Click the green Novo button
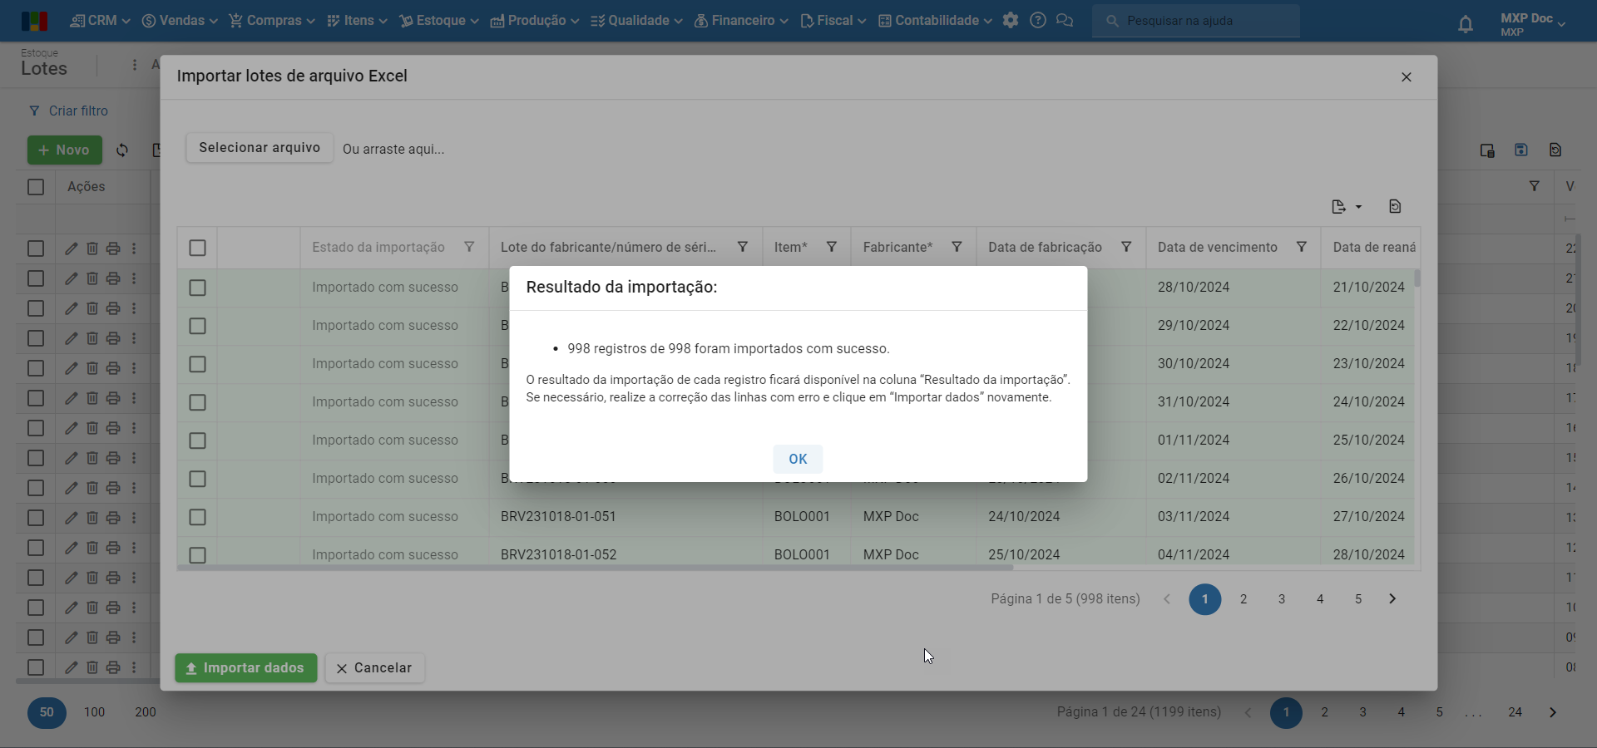The width and height of the screenshot is (1597, 748). click(x=65, y=150)
